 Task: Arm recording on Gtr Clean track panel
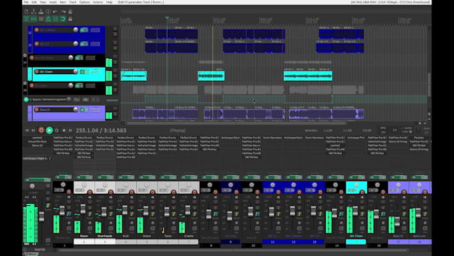pyautogui.click(x=37, y=72)
